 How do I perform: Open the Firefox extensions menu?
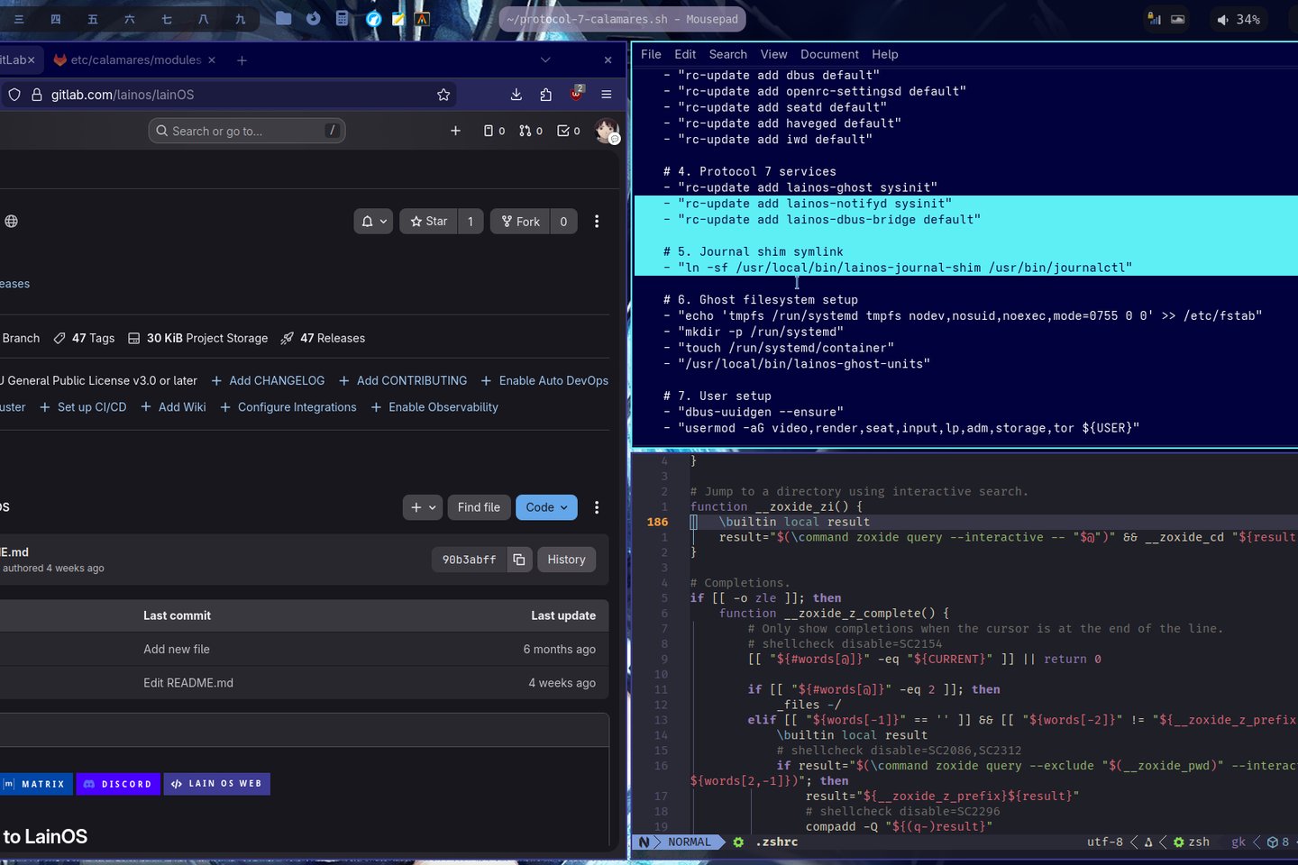pos(546,95)
